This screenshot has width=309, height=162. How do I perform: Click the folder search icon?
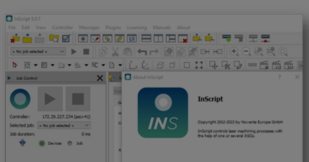pyautogui.click(x=54, y=38)
